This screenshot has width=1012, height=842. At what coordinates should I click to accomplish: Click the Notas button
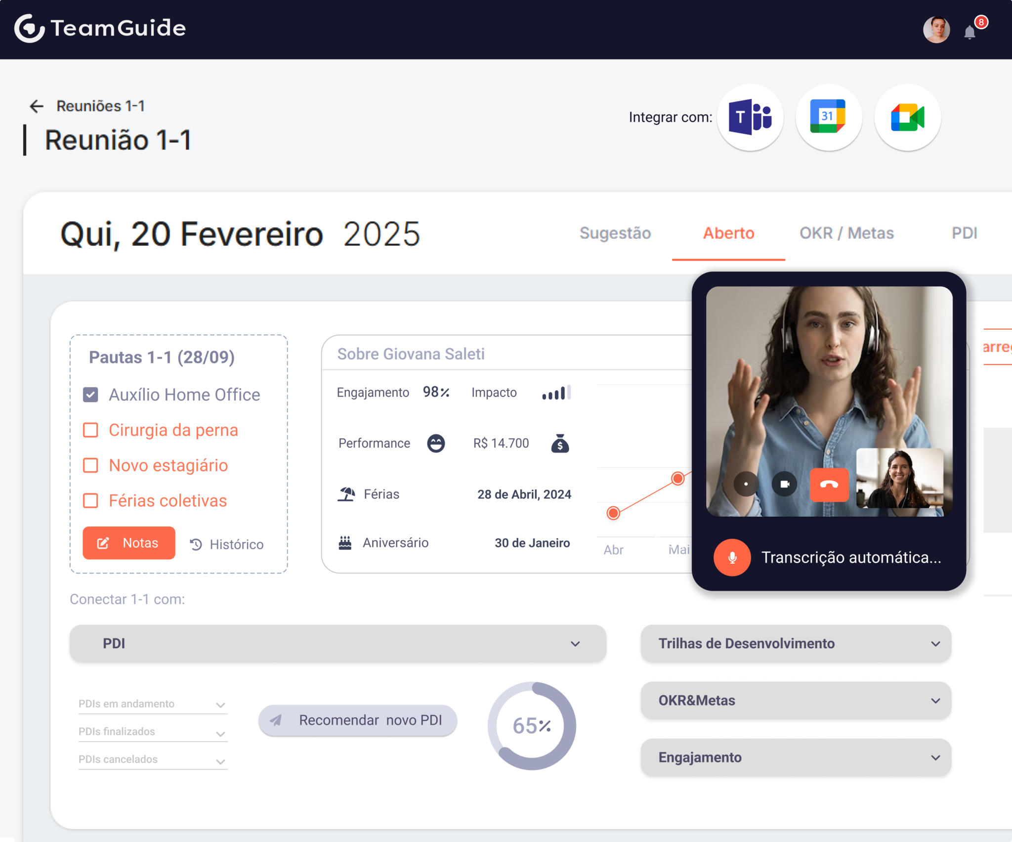tap(129, 543)
